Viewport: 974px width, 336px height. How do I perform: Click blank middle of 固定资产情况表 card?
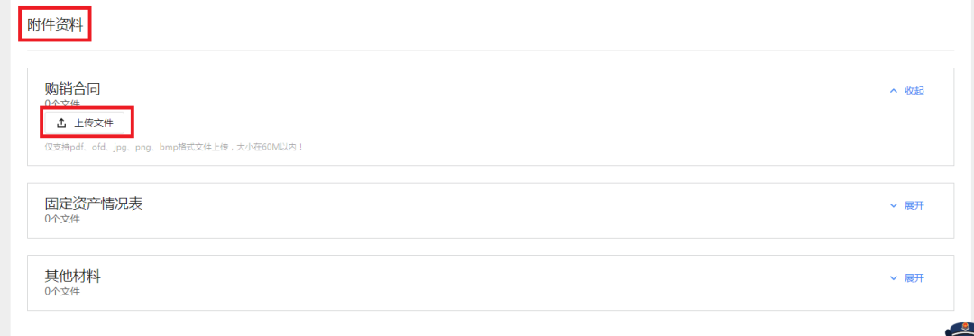pos(497,211)
